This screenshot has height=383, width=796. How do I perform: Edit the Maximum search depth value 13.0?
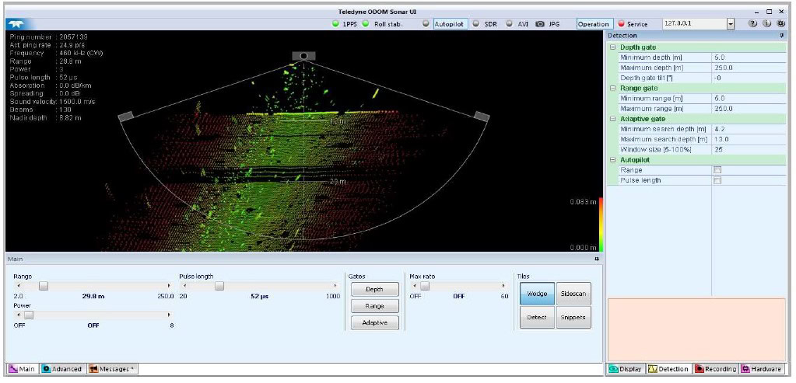749,139
